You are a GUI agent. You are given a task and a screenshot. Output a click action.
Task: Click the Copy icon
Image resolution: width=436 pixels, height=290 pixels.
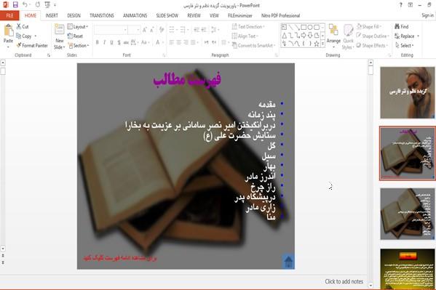pos(19,36)
